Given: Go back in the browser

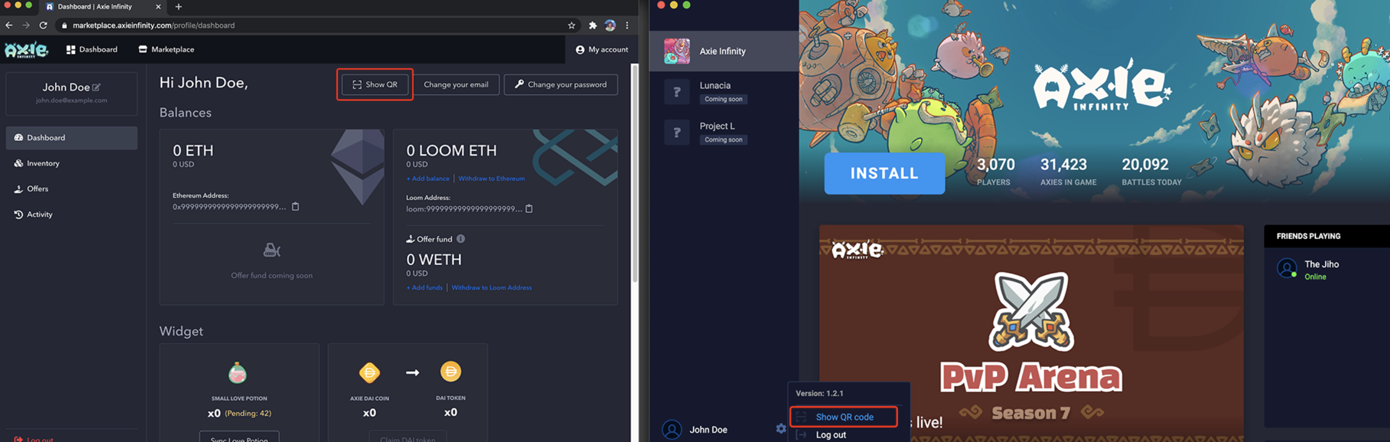Looking at the screenshot, I should click(9, 25).
